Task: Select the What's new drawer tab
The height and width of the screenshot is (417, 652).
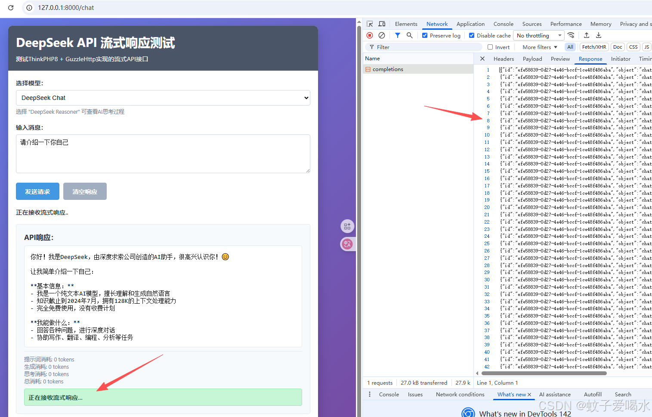Action: (511, 394)
